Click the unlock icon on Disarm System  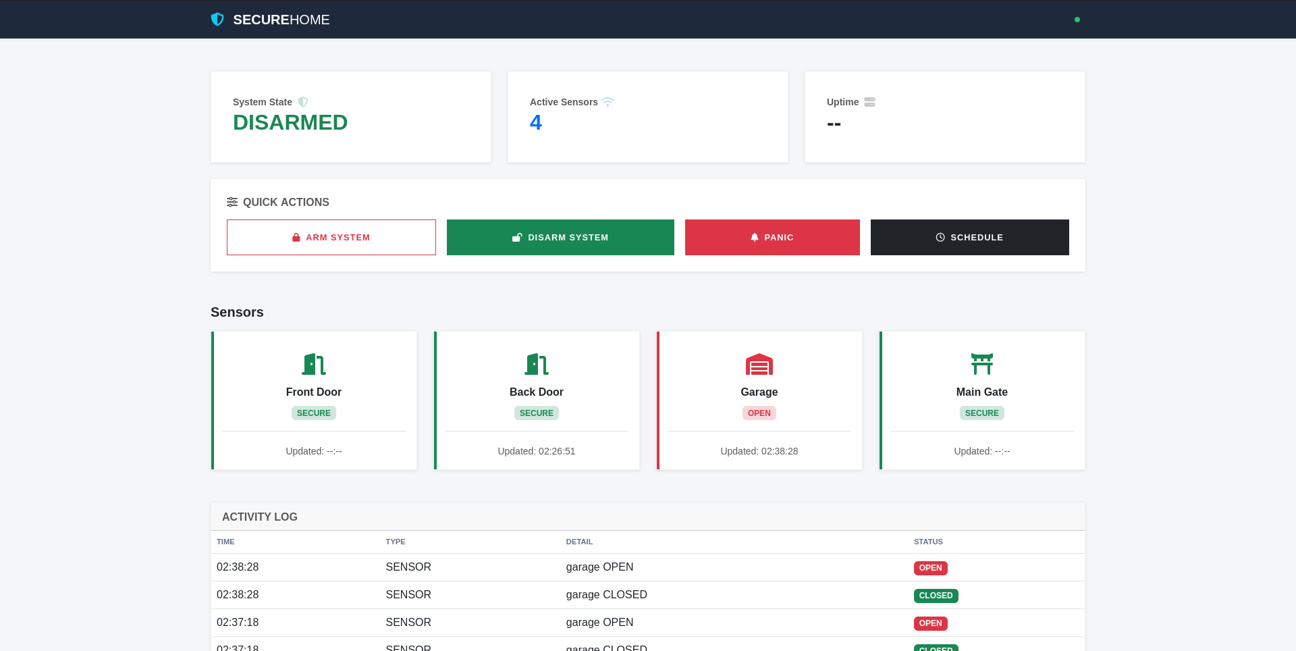point(517,237)
